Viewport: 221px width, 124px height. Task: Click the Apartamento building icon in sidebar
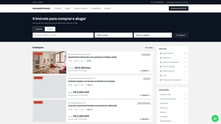pos(161,53)
